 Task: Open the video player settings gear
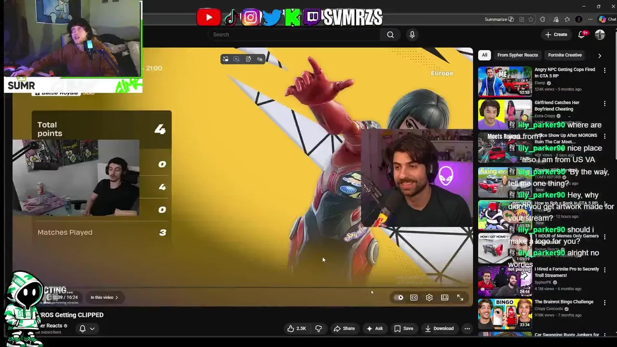pyautogui.click(x=429, y=297)
